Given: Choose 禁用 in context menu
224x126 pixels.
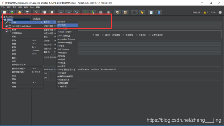Looking at the screenshot, I should point(27,79).
